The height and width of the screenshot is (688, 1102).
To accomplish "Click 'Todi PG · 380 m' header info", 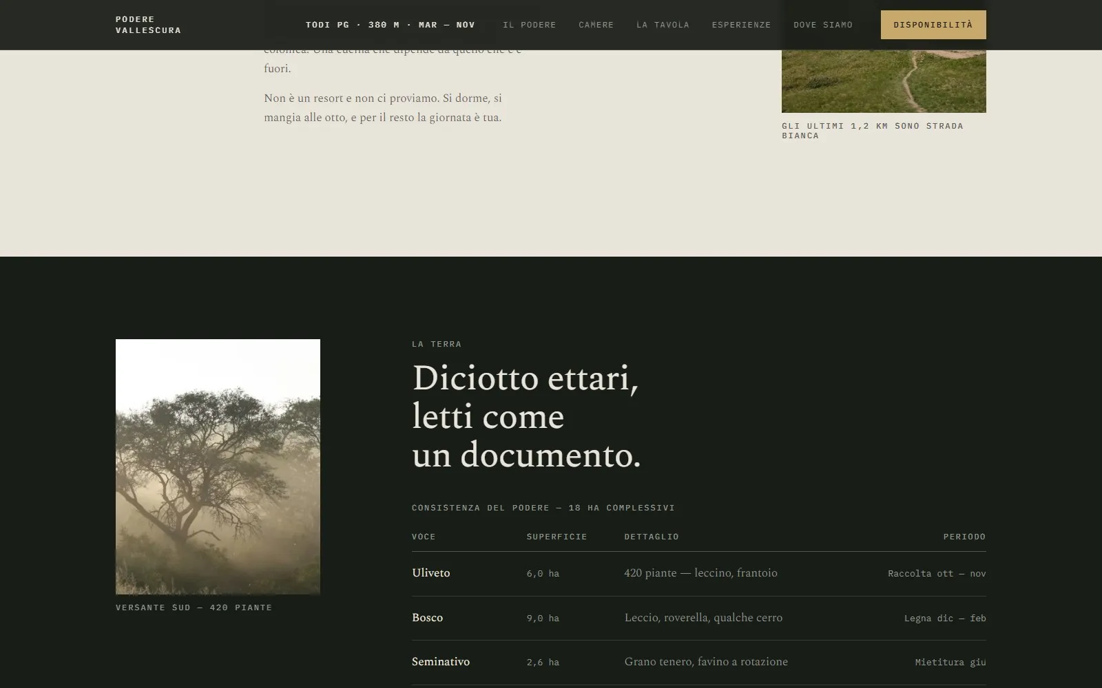I will point(391,25).
